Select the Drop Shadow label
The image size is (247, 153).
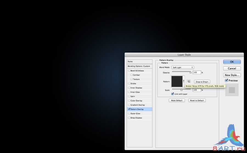136,118
